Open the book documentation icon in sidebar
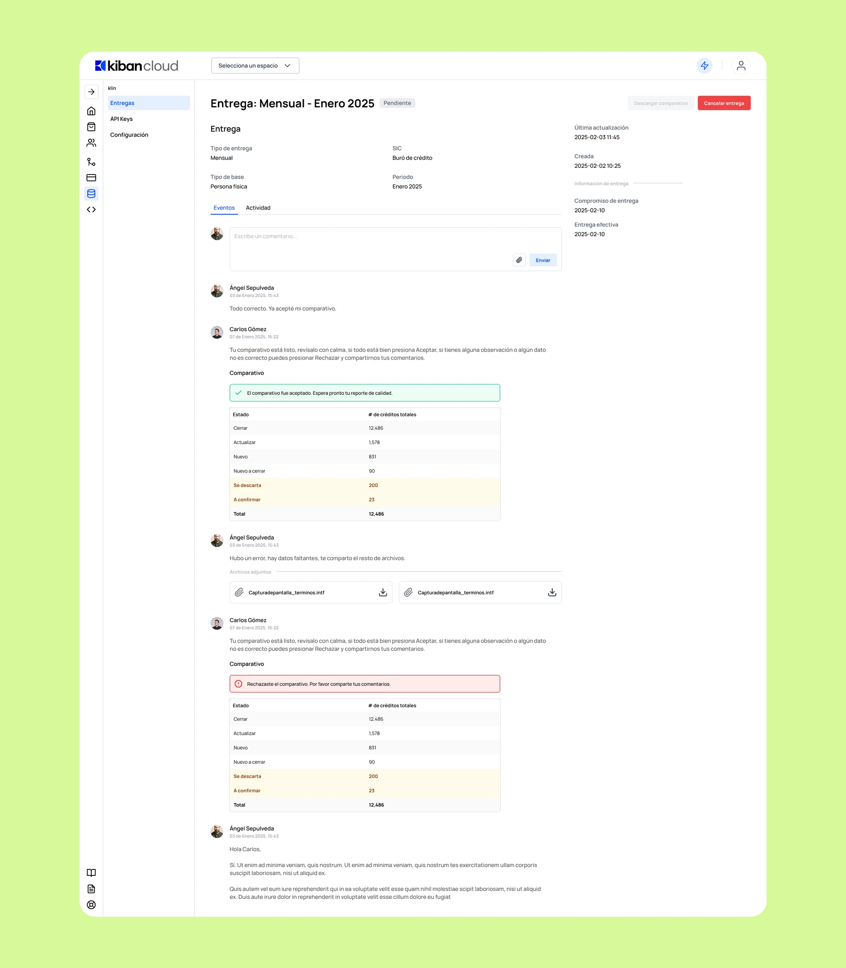This screenshot has width=846, height=968. 91,873
